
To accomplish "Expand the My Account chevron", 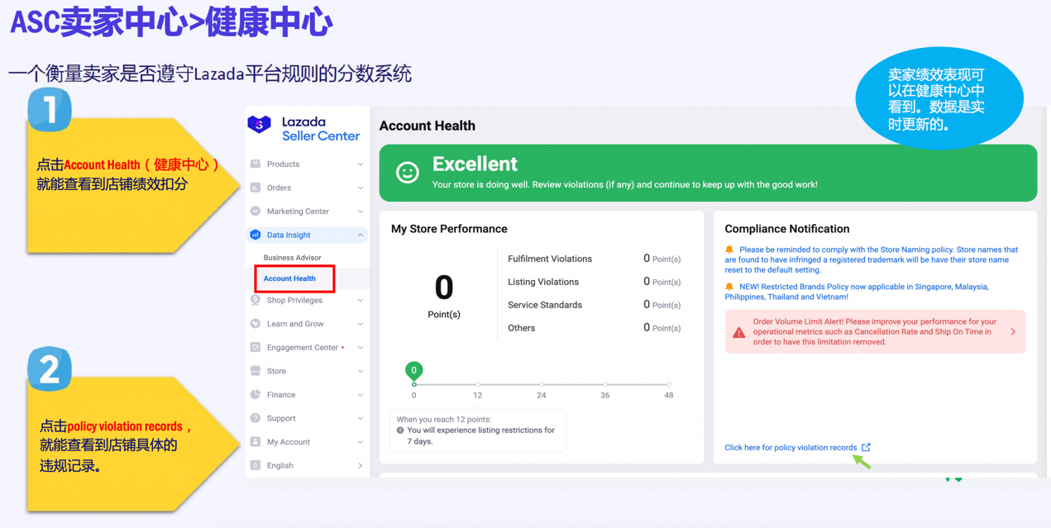I will (361, 442).
